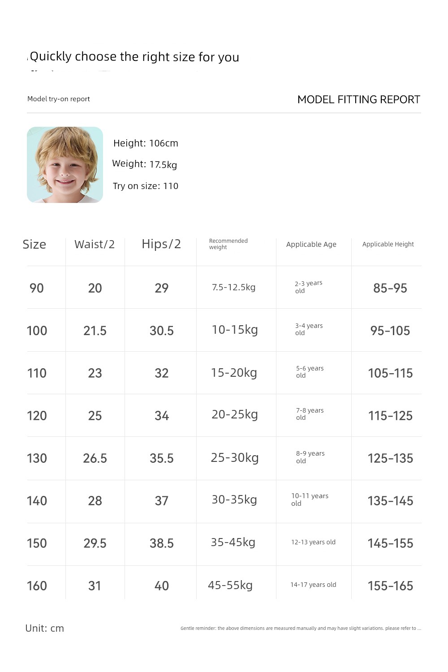Viewport: 448px width, 672px height.
Task: Click the Applicable Age column header
Action: pyautogui.click(x=311, y=244)
